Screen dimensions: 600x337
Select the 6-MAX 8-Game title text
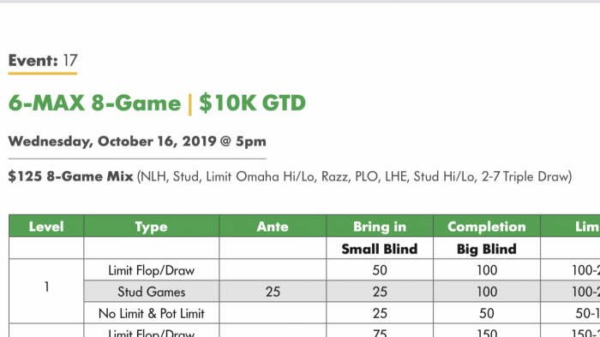pos(94,103)
